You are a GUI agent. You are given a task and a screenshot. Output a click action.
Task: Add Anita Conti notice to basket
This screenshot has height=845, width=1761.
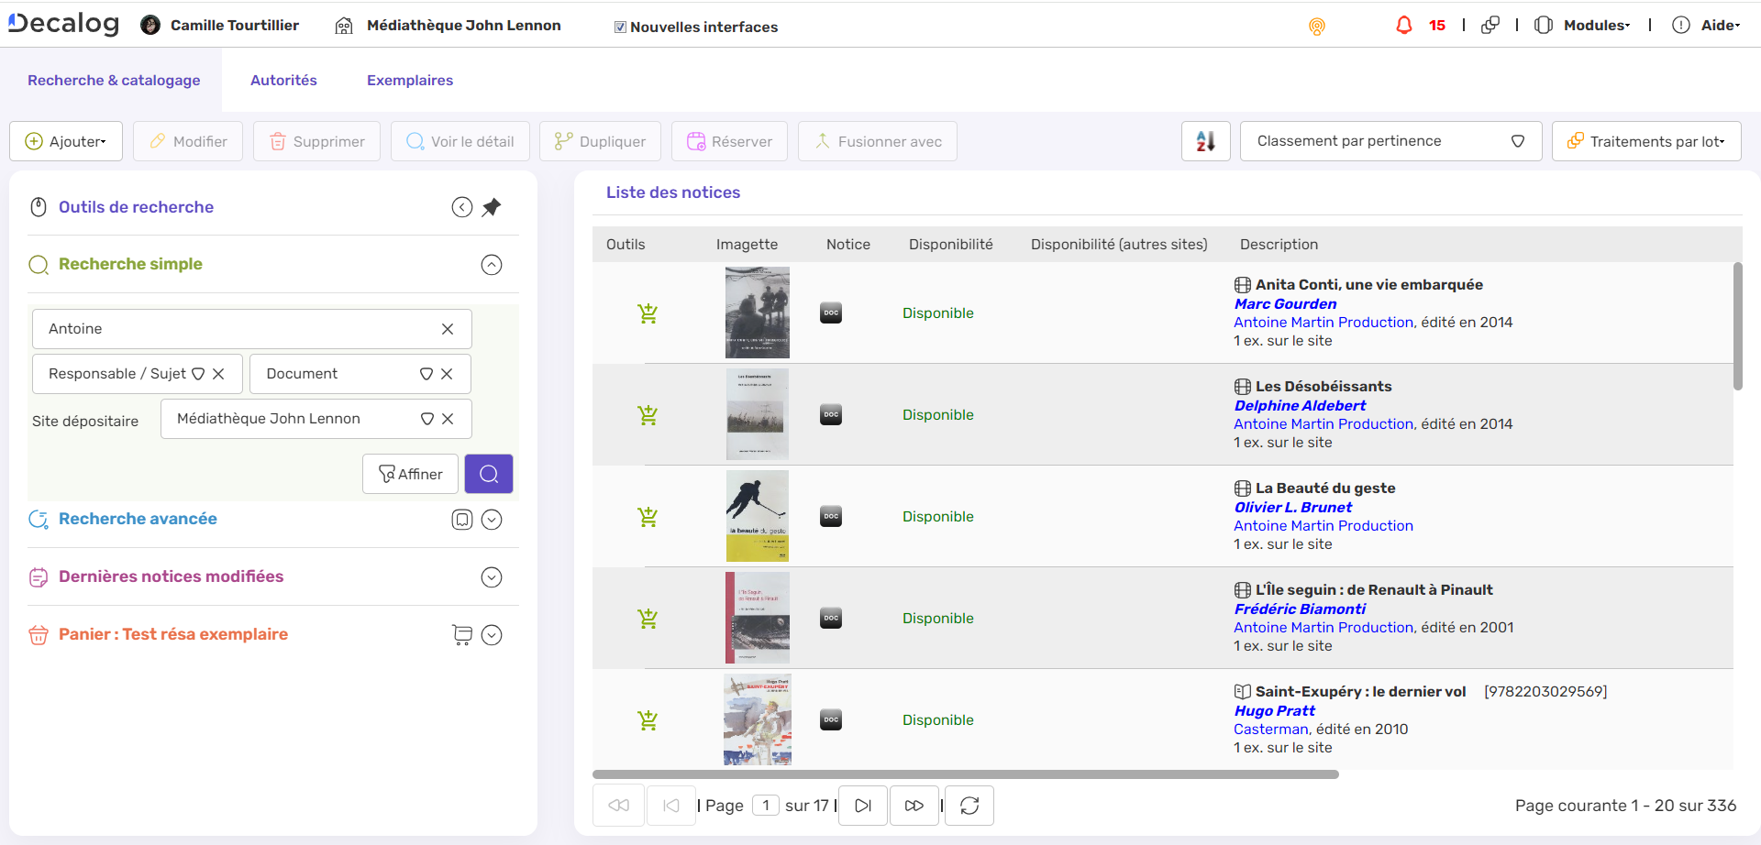point(648,313)
